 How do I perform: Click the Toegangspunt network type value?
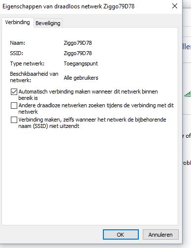pyautogui.click(x=81, y=63)
